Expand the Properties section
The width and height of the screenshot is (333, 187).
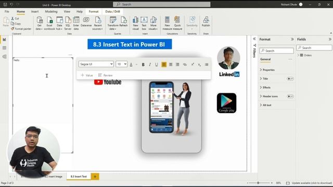[x=267, y=70]
